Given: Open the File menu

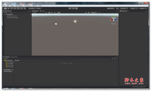Looking at the screenshot, I should pyautogui.click(x=4, y=6).
